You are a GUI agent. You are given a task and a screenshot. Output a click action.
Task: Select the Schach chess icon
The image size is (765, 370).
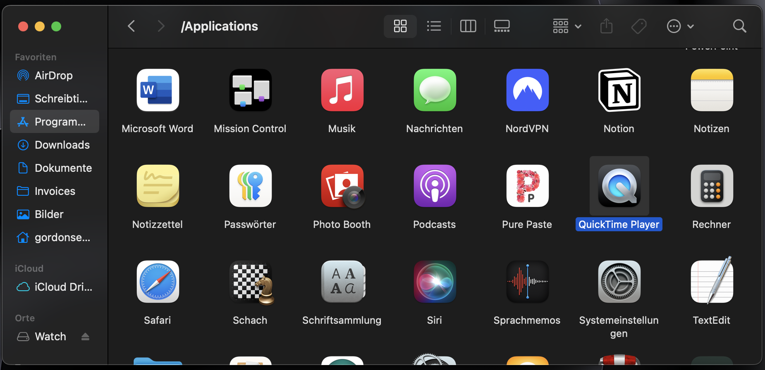251,282
